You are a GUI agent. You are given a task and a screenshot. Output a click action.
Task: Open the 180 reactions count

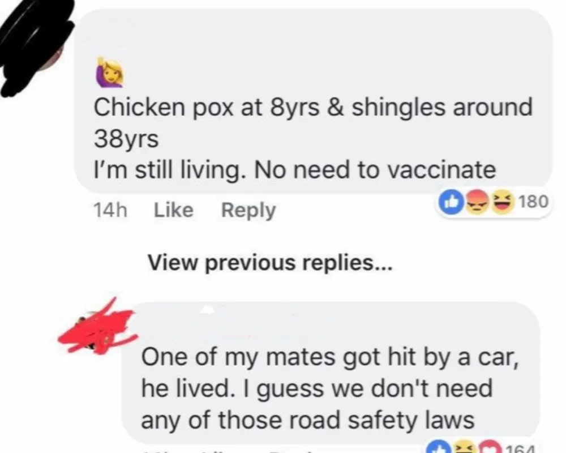534,202
